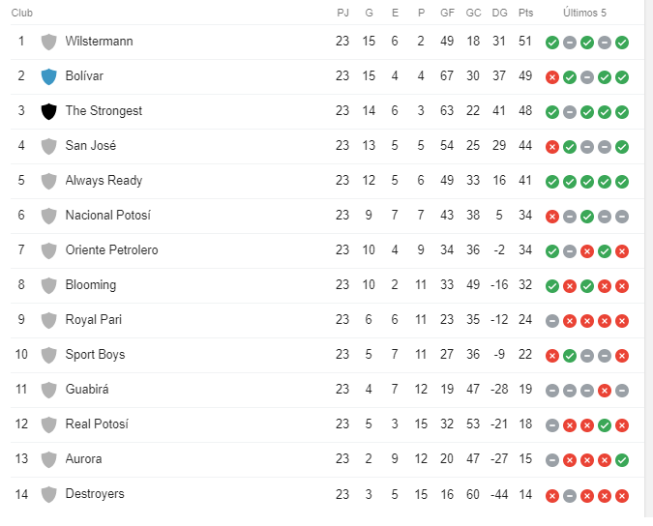The width and height of the screenshot is (653, 526).
Task: Click Nacional Potosí's green win icon
Action: click(587, 217)
